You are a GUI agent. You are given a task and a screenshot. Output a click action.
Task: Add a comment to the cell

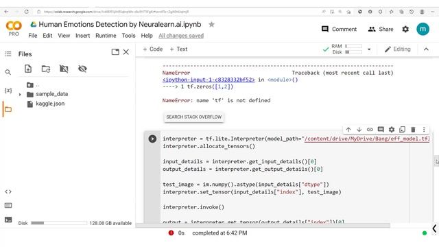381,130
